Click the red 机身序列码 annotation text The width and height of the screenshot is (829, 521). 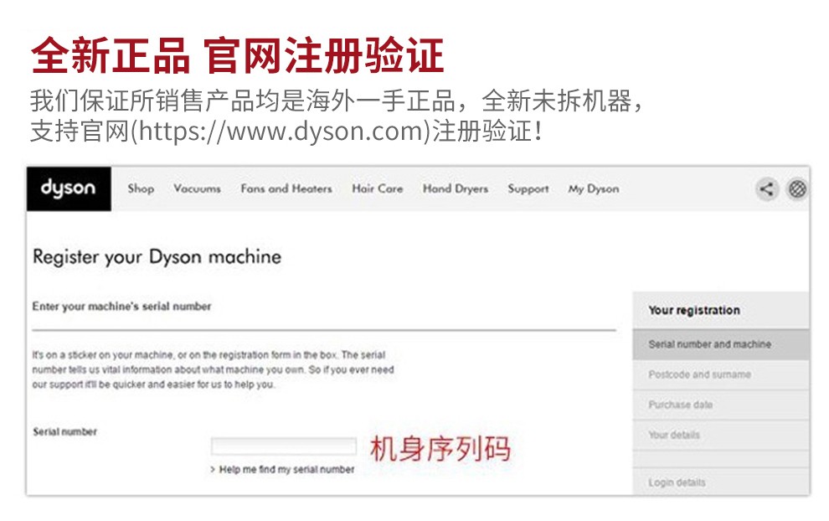pyautogui.click(x=440, y=448)
